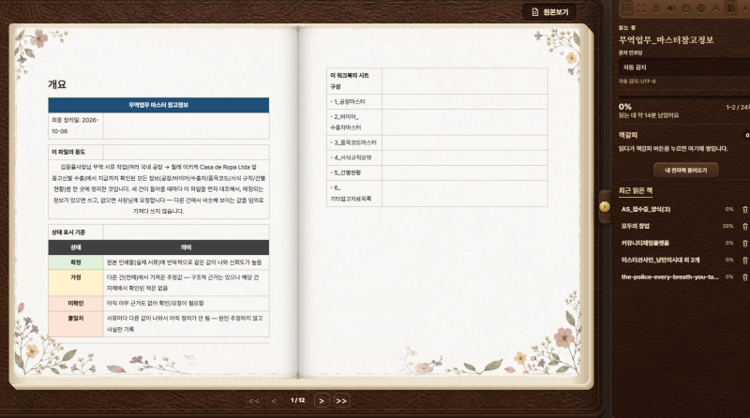750x418 pixels.
Task: Click the bookshelf library icon
Action: (730, 8)
